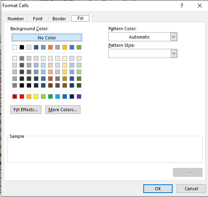Close the Format Cells dialog

[200, 6]
